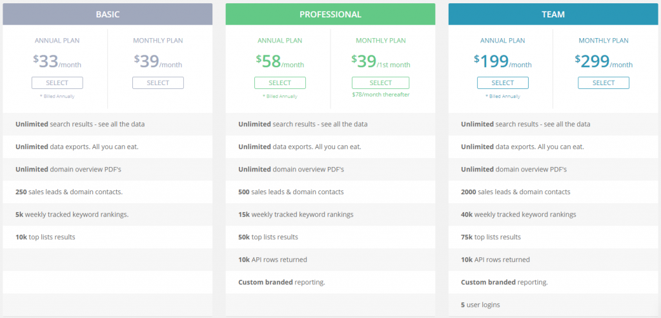
Task: Click Professional's 15k weekly tracked keyword rankings
Action: [x=296, y=214]
